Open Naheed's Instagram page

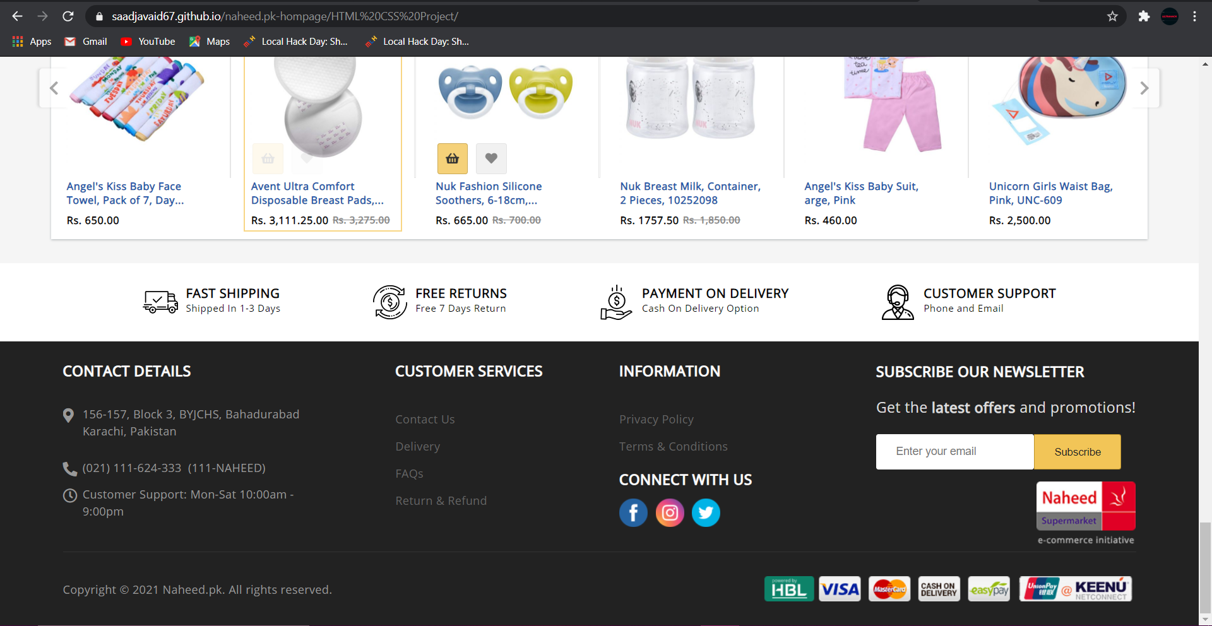[x=670, y=512]
